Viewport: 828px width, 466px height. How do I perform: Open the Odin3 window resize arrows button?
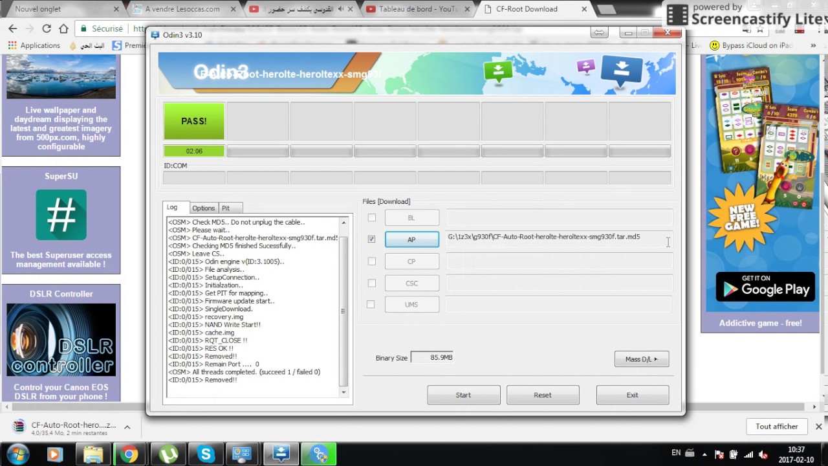599,32
